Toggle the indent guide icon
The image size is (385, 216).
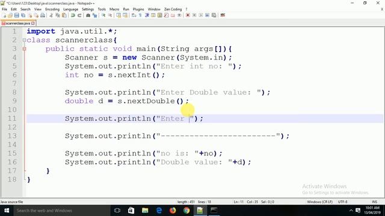click(x=147, y=15)
